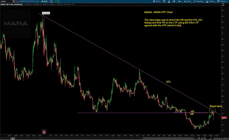Viewport: 229px width, 140px height.
Task: Click the '4/22/24 - MARA HTF Chart' title note
Action: (x=158, y=12)
